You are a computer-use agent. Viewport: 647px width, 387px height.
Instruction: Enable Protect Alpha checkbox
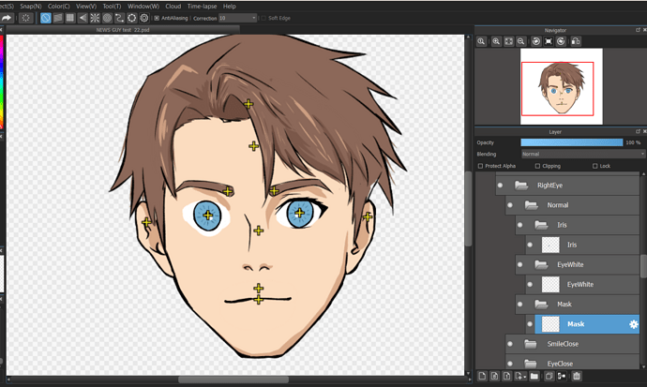[x=480, y=166]
